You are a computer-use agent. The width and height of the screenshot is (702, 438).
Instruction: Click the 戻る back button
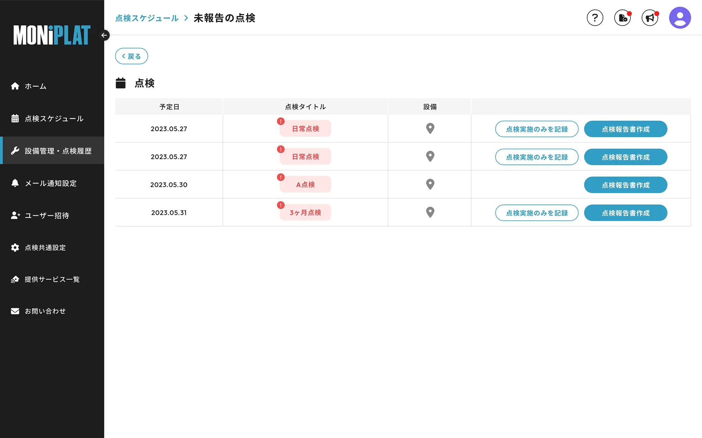tap(131, 56)
